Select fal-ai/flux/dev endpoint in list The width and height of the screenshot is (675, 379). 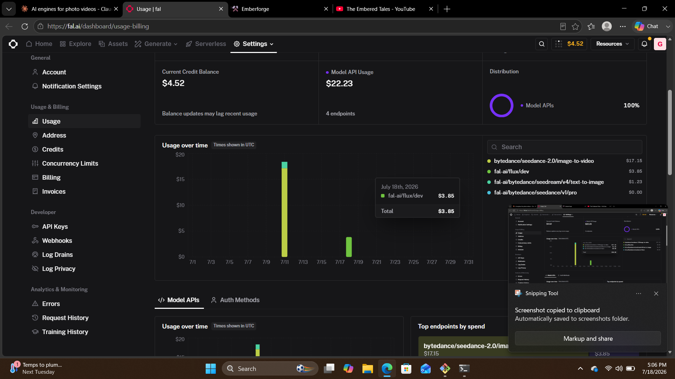565,171
